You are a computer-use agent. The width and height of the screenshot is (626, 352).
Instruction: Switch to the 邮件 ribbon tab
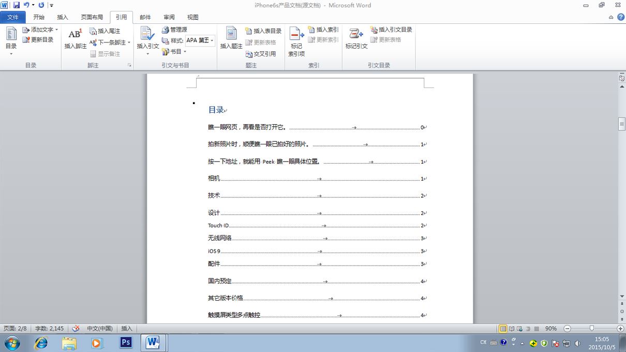pos(145,17)
